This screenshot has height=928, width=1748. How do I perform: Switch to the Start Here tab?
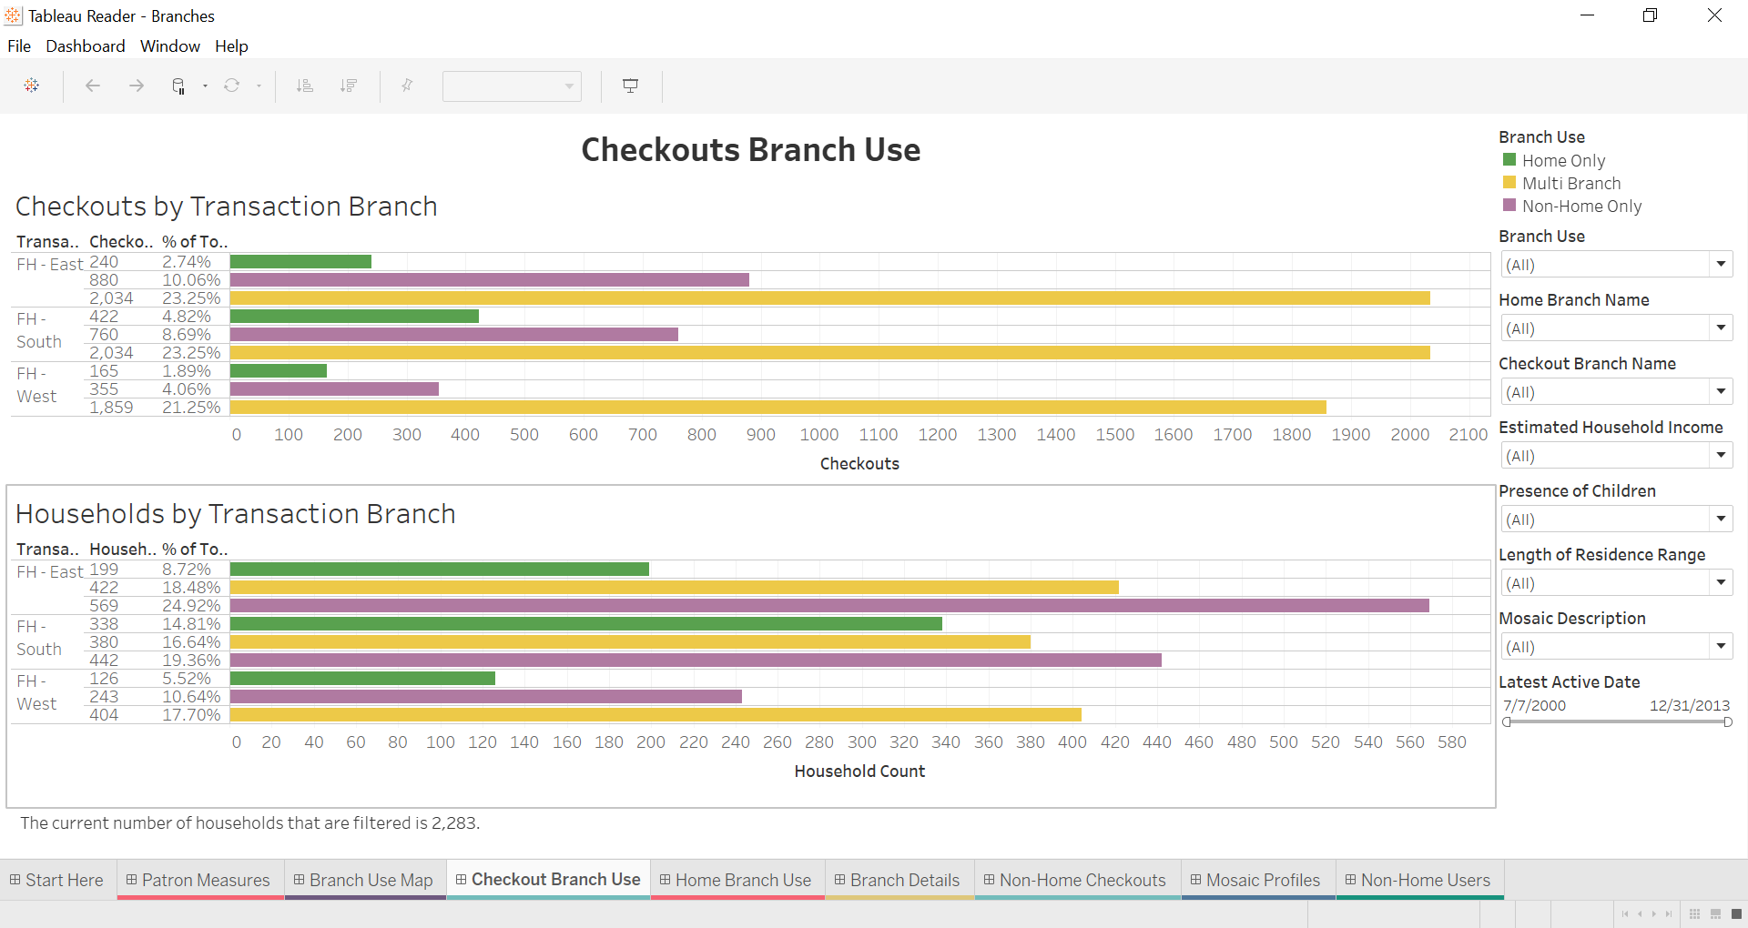(x=57, y=880)
